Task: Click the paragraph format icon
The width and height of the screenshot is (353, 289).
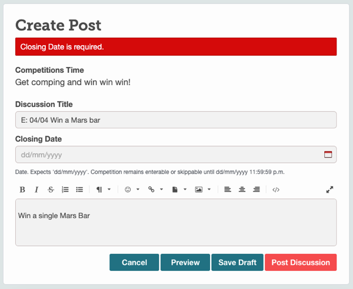Action: point(99,190)
